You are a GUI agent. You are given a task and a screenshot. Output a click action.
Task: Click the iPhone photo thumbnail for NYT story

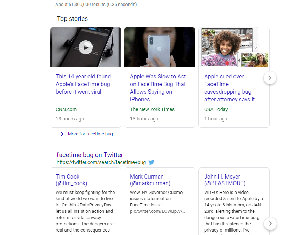click(x=160, y=47)
